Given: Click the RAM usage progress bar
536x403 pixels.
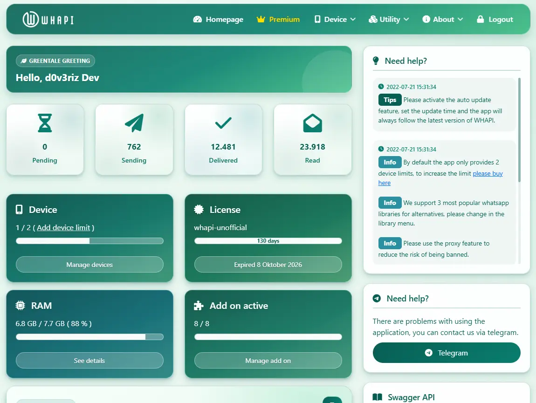Looking at the screenshot, I should [89, 337].
